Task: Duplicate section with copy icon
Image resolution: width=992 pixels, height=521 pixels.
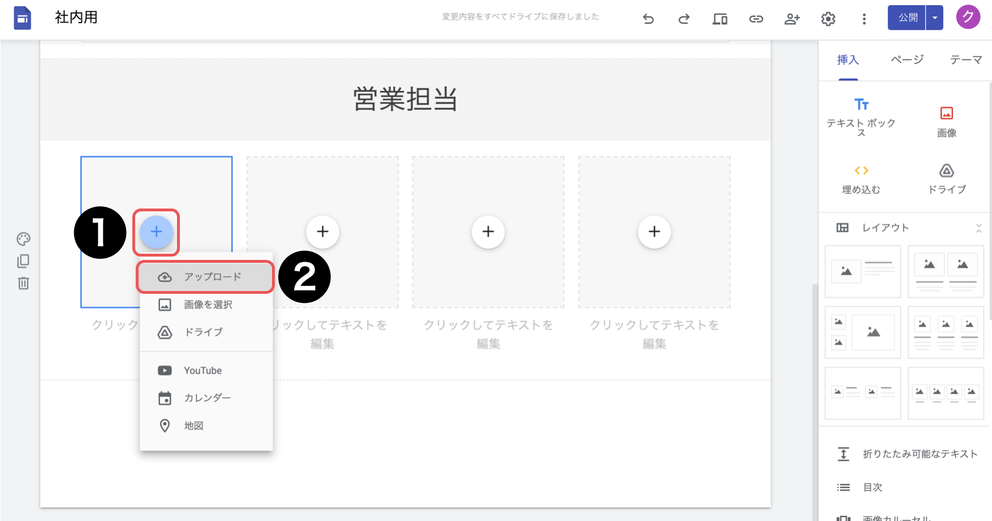Action: click(x=23, y=261)
